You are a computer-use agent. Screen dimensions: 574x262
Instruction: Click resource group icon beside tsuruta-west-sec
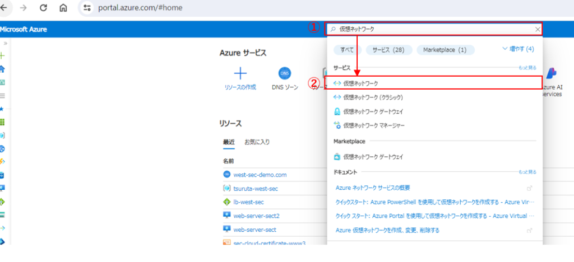click(226, 188)
